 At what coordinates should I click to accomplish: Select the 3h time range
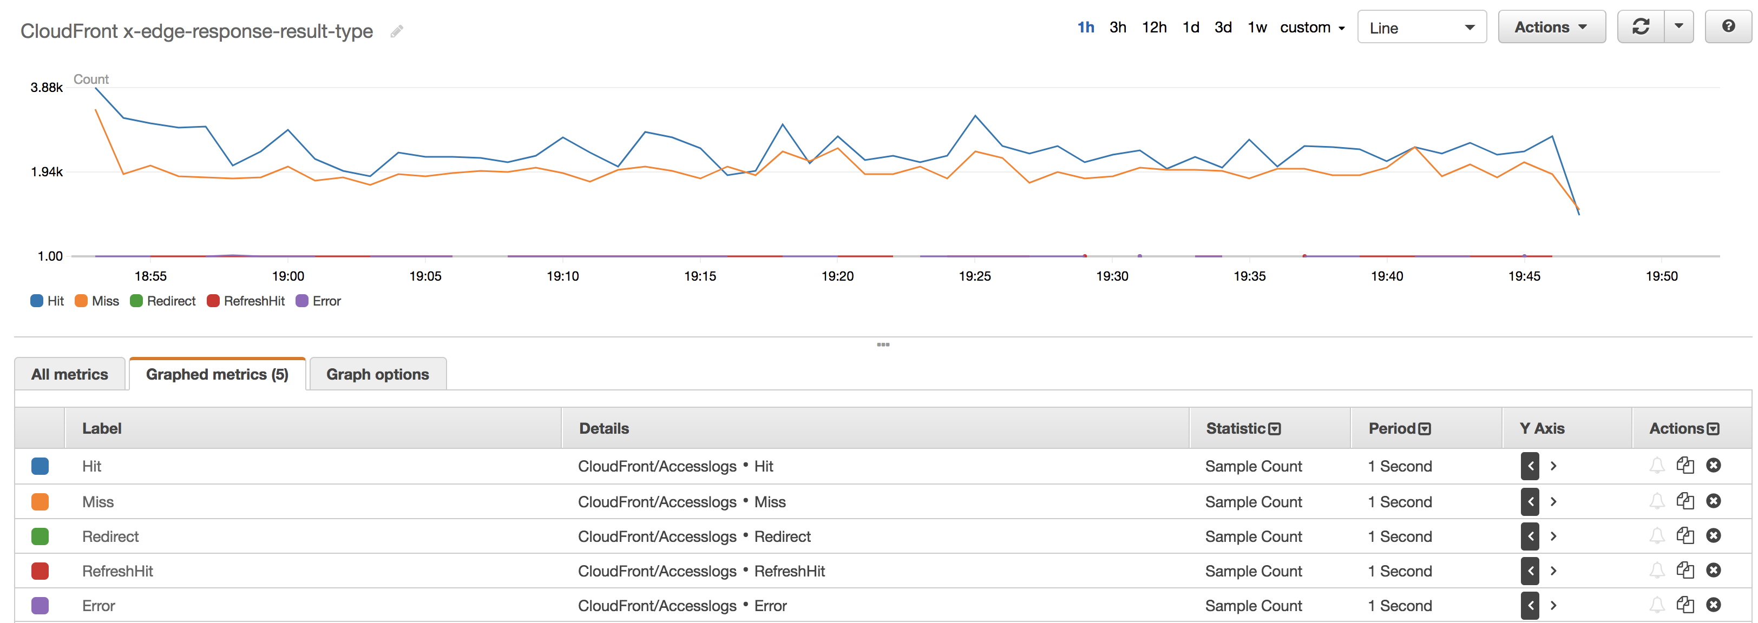point(1117,27)
